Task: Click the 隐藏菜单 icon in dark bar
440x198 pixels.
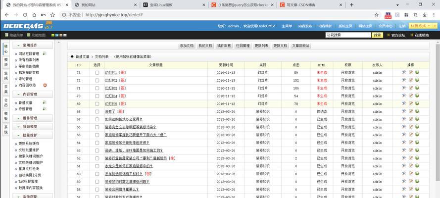Action: click(7, 35)
